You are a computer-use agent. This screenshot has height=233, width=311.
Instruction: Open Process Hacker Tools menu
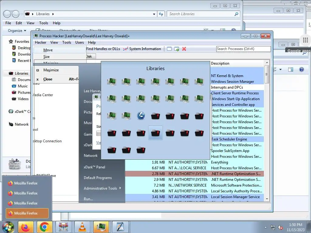click(x=67, y=42)
